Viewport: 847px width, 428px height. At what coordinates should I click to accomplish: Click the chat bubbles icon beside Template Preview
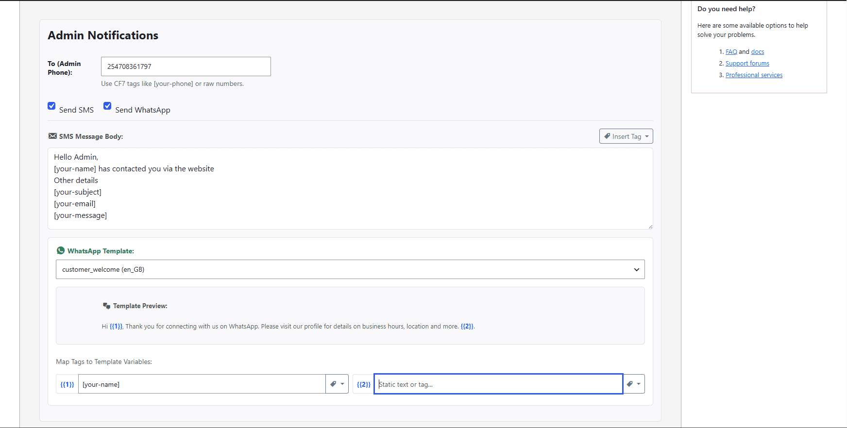[x=107, y=306]
